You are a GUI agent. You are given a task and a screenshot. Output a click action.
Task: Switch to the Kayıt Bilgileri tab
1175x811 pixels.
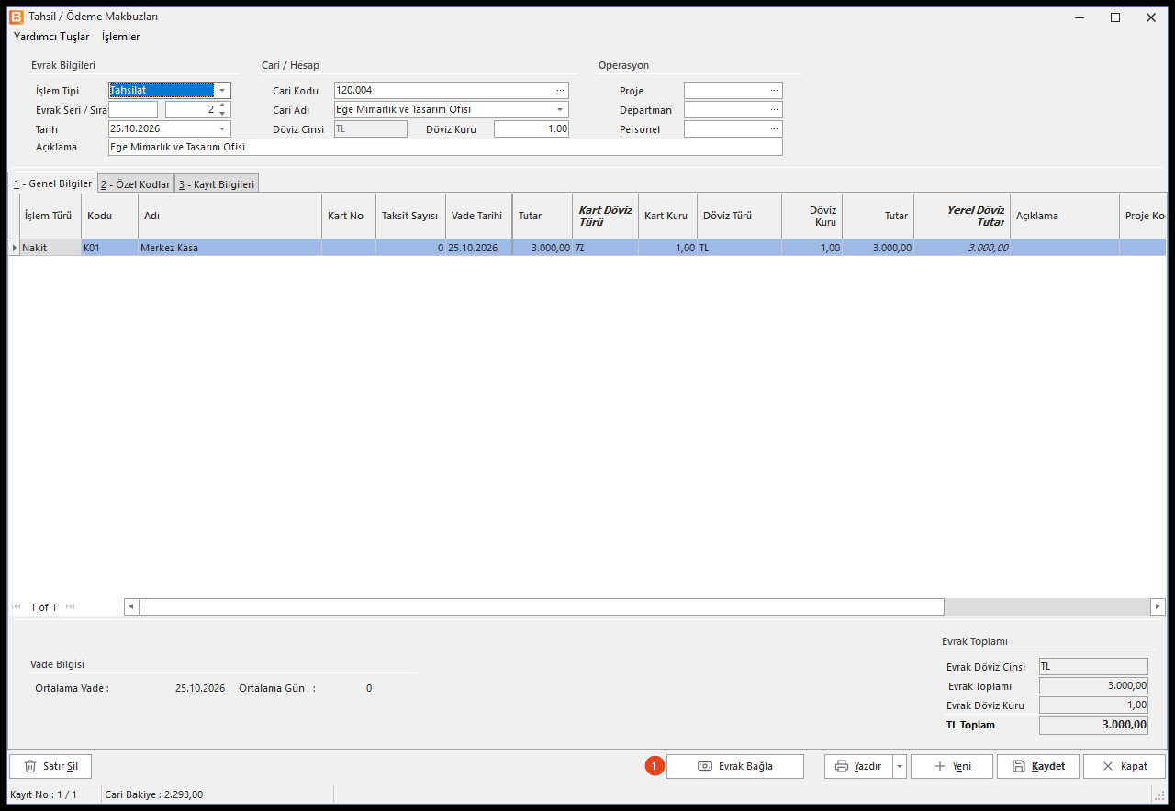pyautogui.click(x=217, y=183)
